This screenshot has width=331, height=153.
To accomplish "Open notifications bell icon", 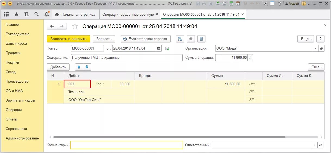I will click(47, 14).
